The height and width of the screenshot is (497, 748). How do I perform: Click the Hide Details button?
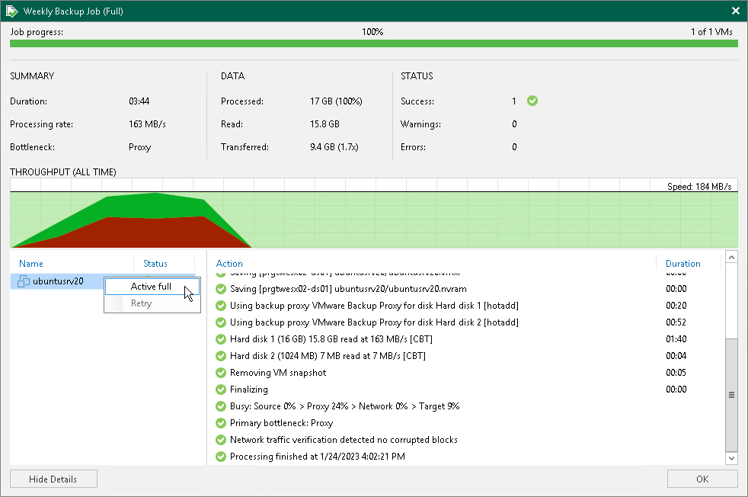(x=53, y=479)
